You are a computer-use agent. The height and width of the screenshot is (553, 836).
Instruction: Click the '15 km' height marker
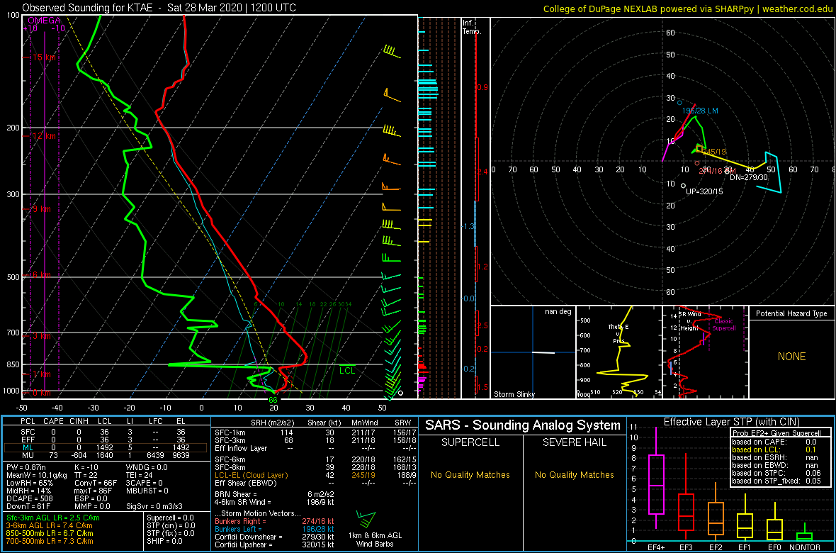pos(43,57)
